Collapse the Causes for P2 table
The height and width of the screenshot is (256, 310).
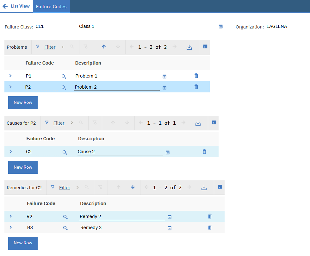click(214, 122)
